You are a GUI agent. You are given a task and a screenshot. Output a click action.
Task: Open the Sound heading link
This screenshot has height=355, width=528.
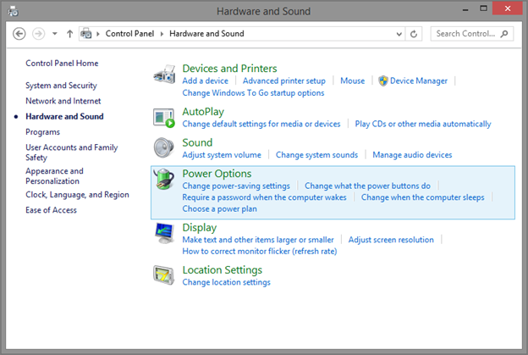click(x=197, y=142)
